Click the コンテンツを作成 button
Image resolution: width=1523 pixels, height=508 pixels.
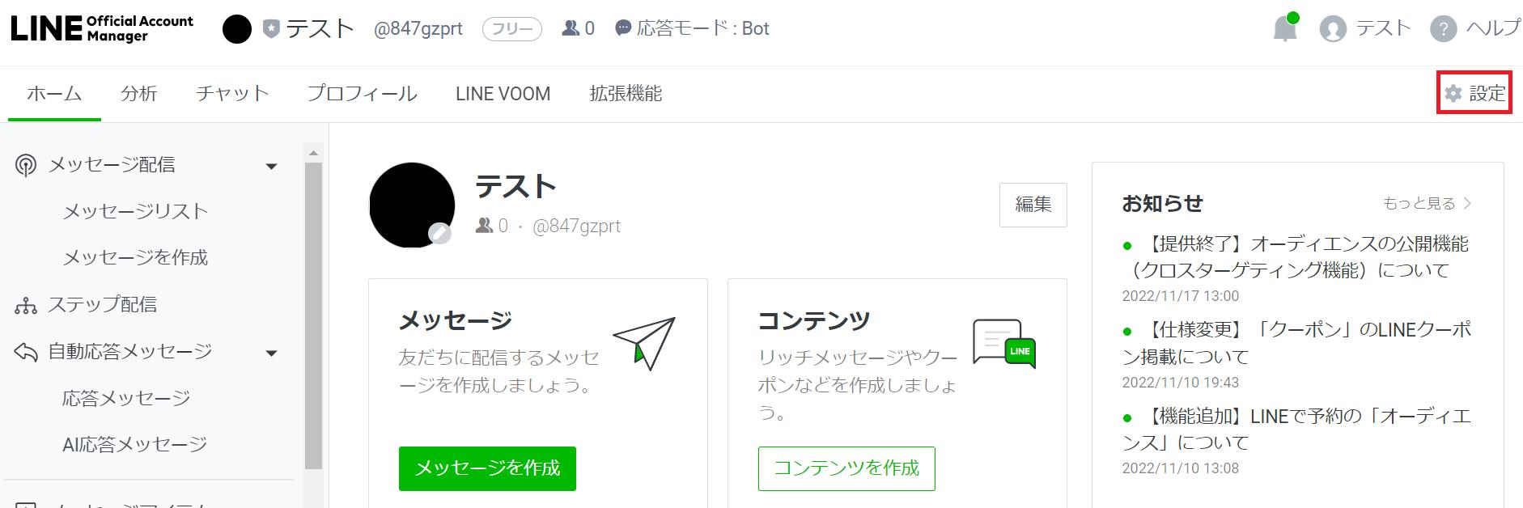tap(846, 468)
